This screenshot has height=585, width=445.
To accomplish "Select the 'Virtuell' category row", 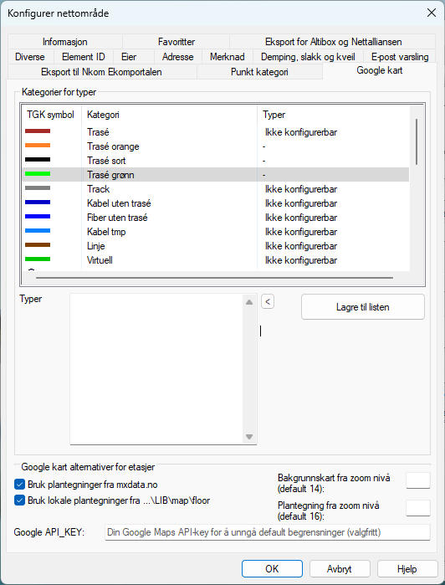I will point(216,260).
